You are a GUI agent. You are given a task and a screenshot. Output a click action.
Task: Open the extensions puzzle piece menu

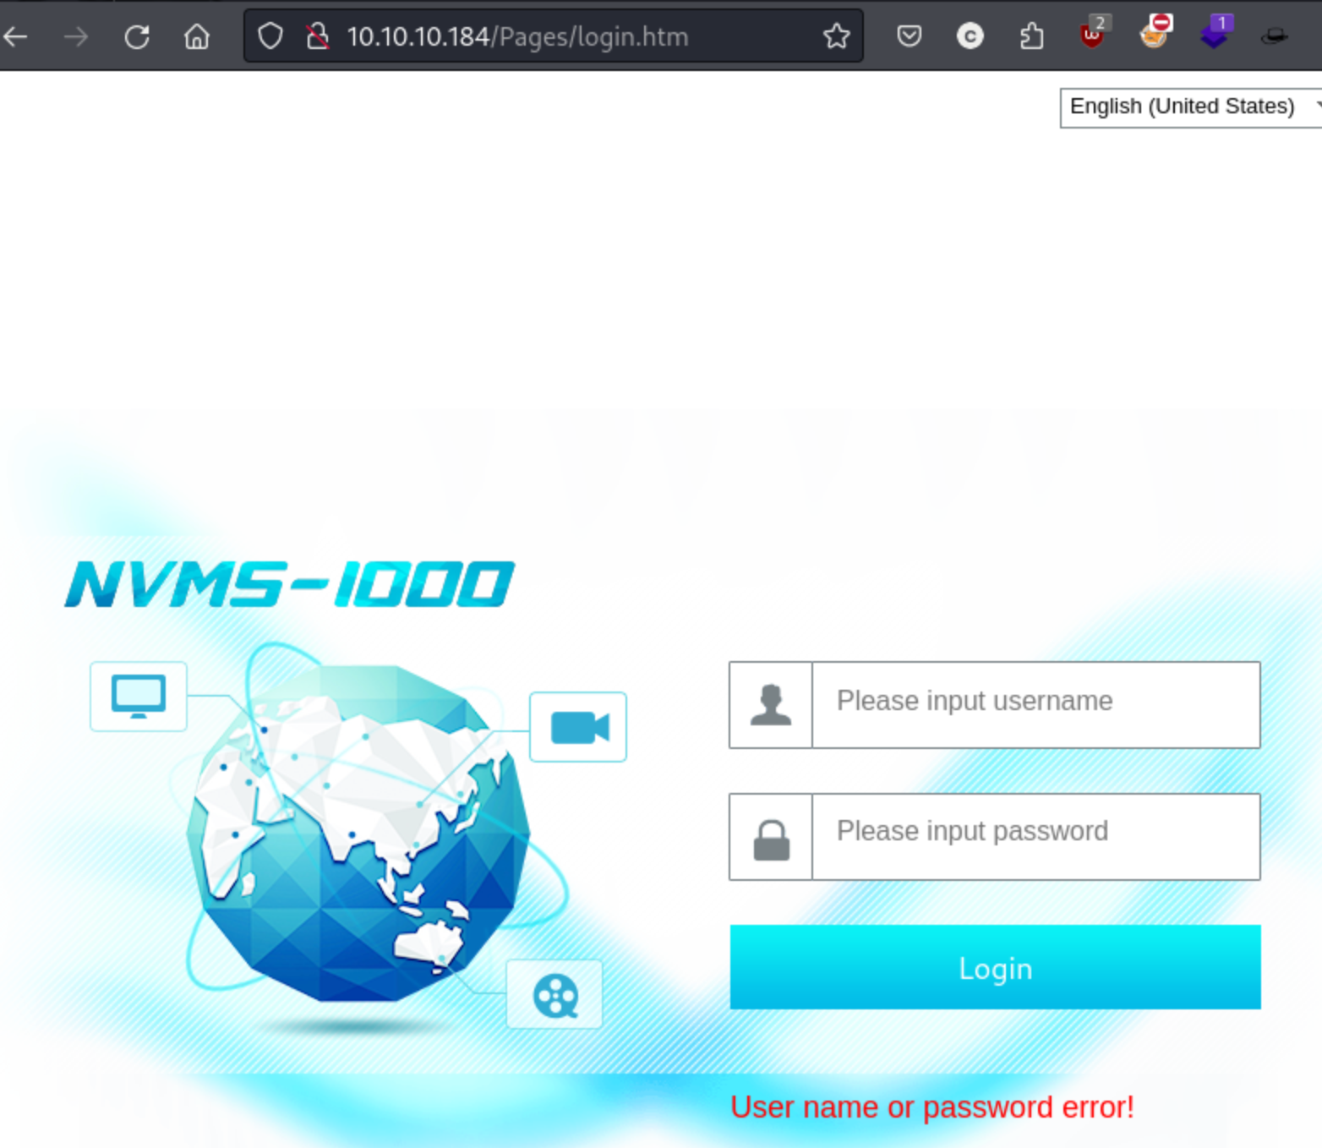[1031, 36]
